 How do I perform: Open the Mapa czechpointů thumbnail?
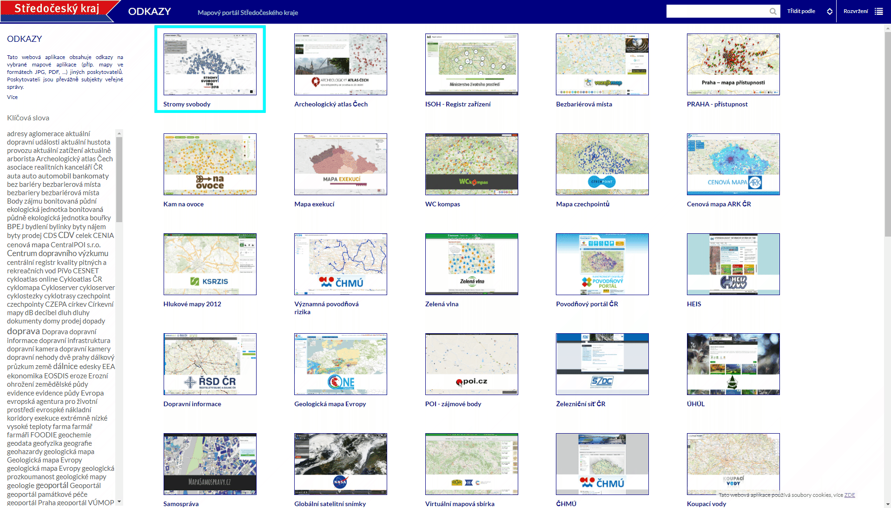pos(602,164)
